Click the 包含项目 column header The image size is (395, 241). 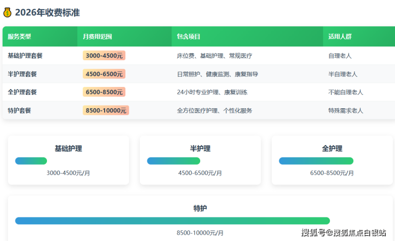[x=188, y=37]
